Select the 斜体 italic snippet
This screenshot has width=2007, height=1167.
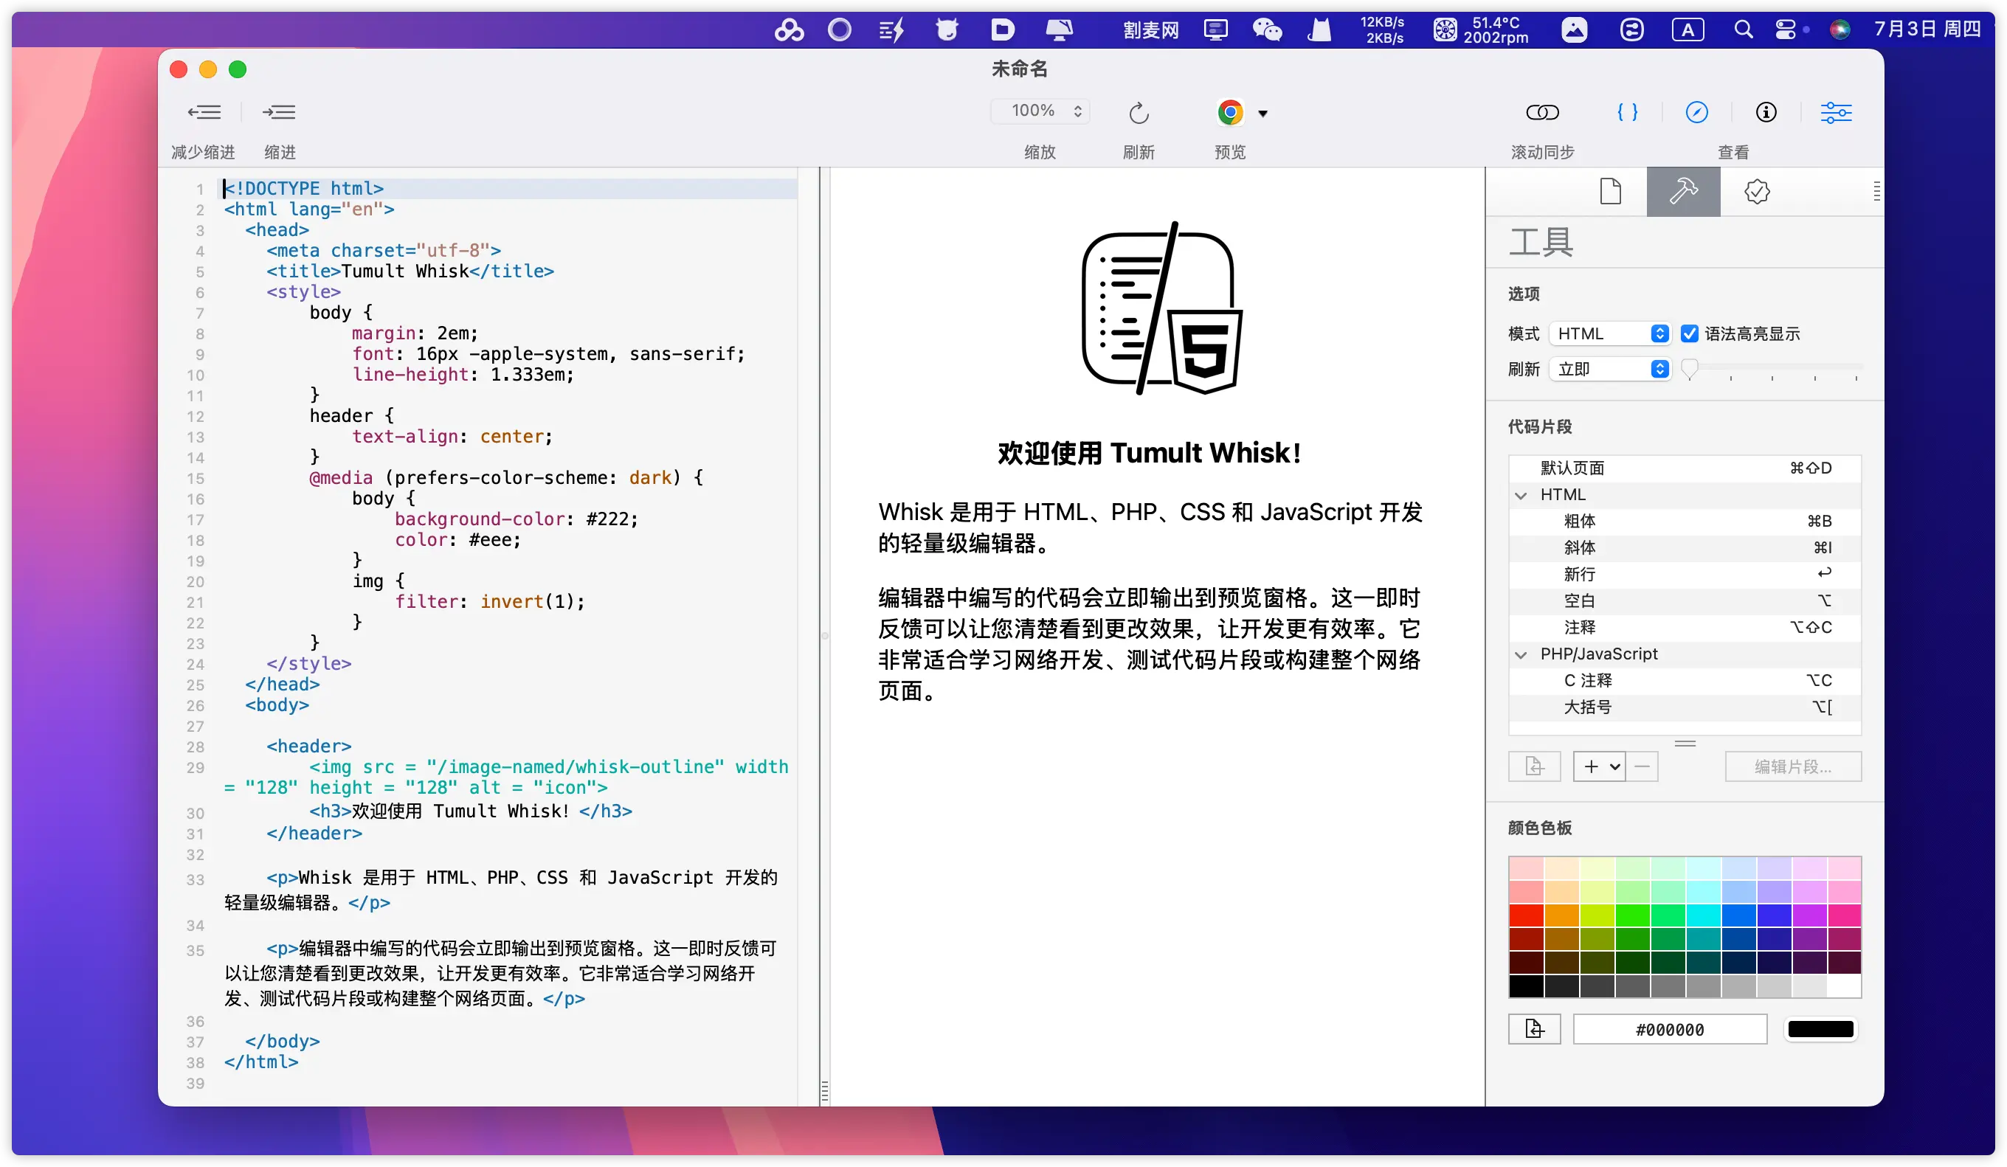[x=1685, y=547]
